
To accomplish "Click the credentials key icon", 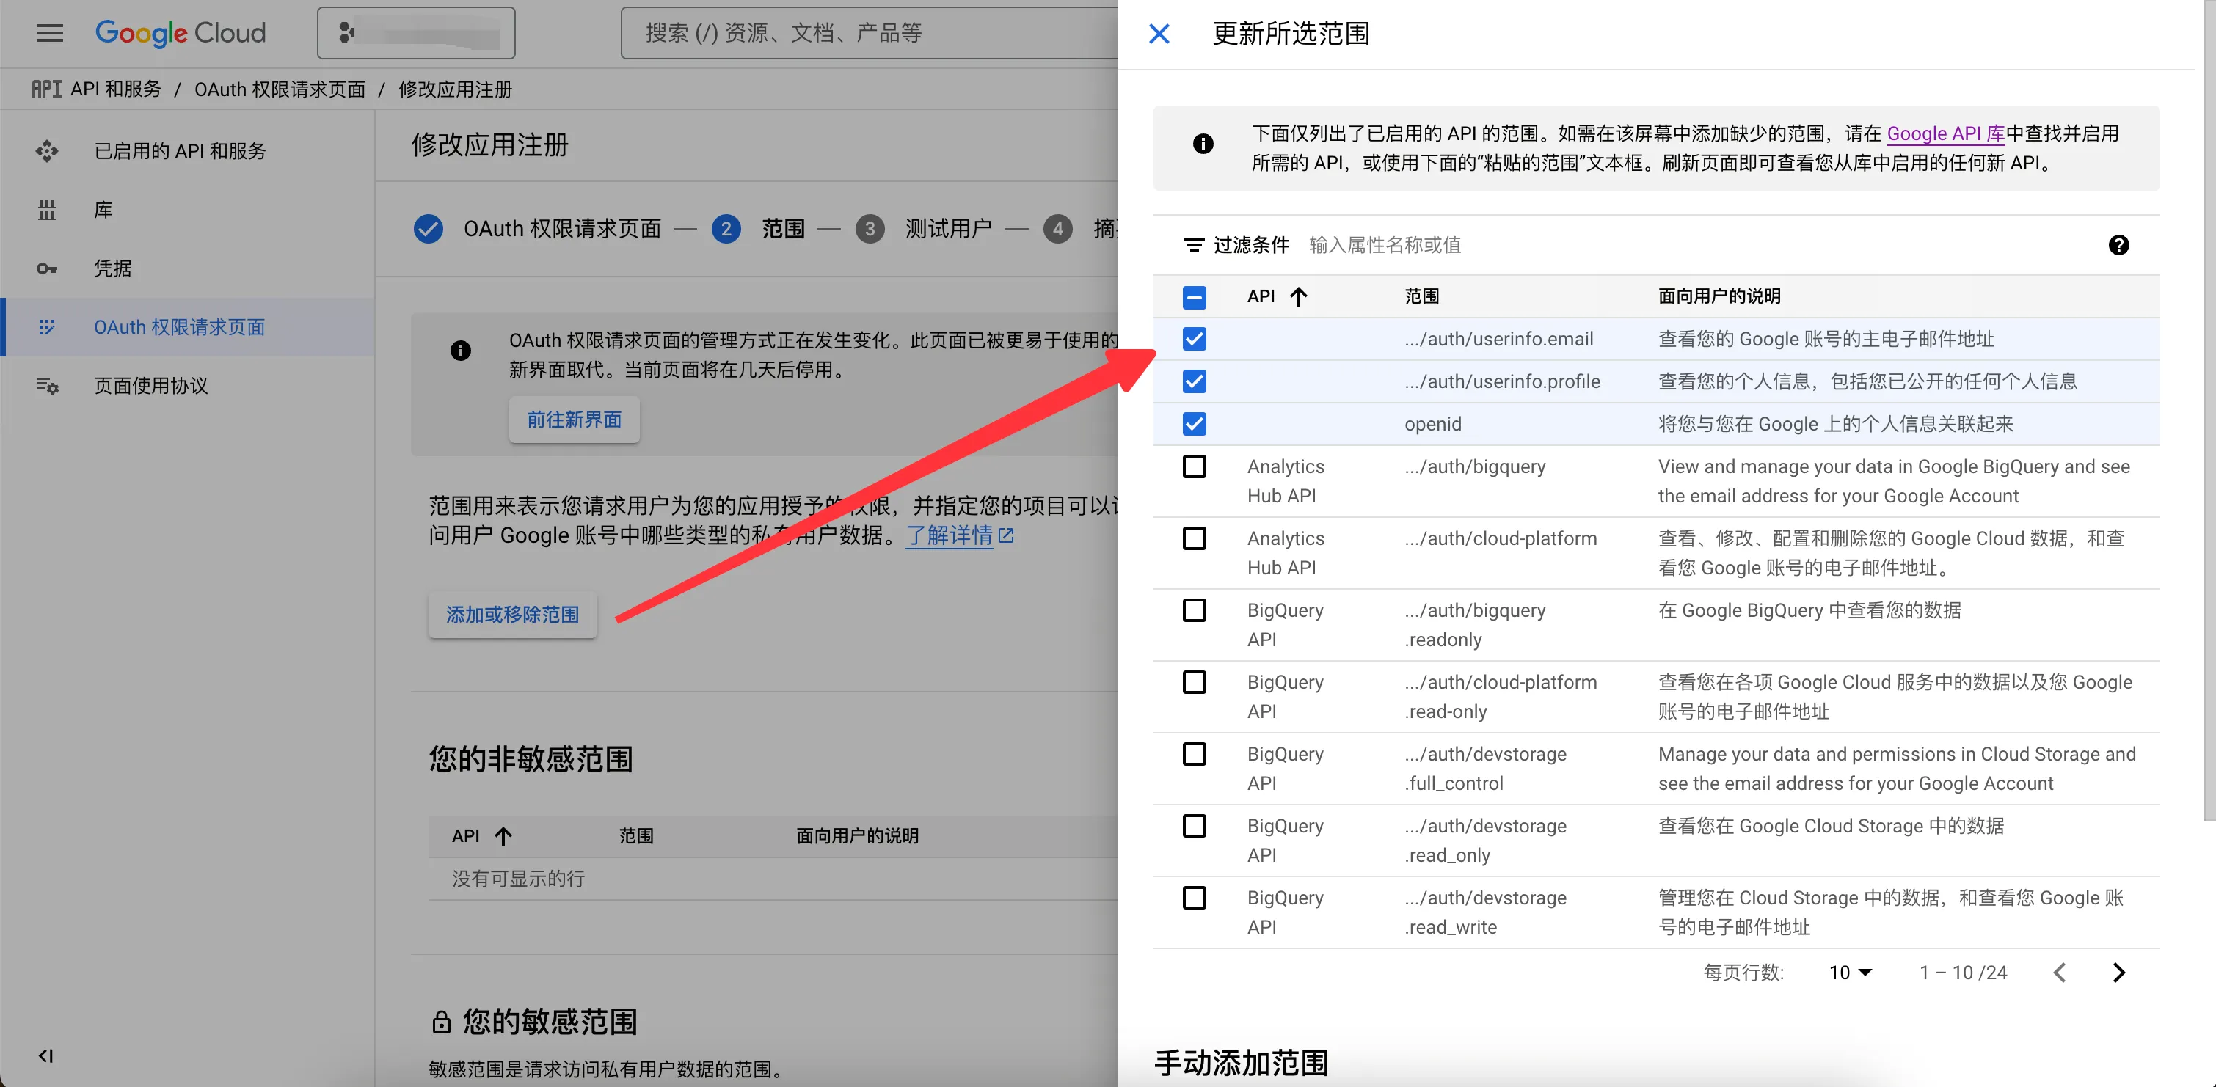I will click(x=46, y=268).
